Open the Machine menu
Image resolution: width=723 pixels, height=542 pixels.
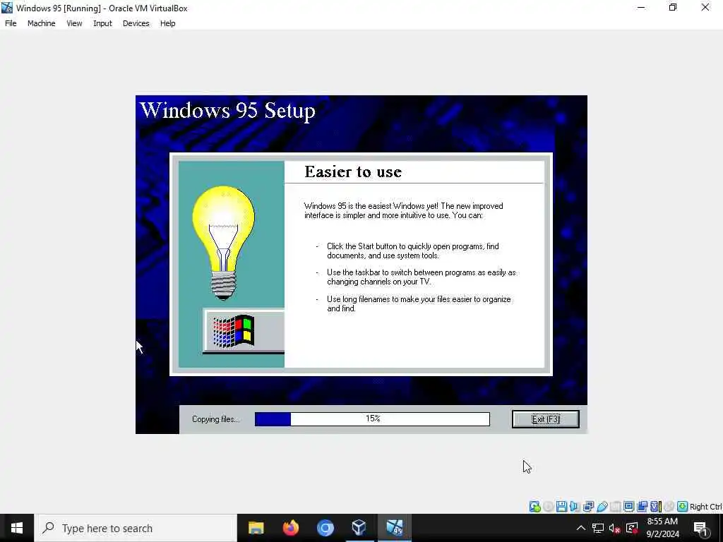42,23
